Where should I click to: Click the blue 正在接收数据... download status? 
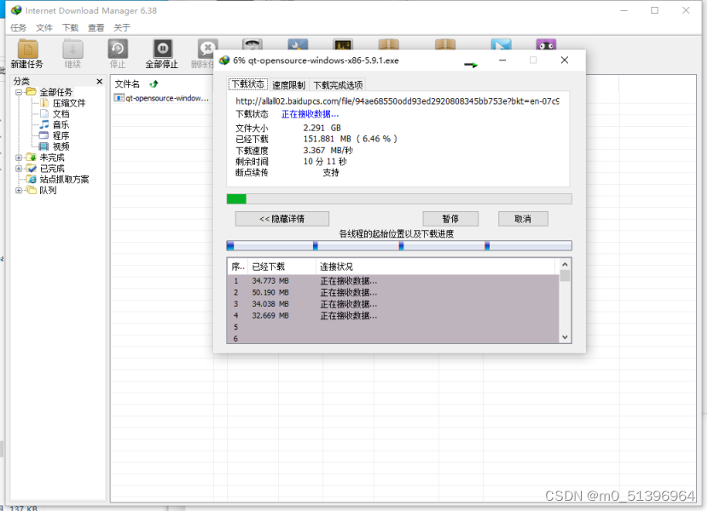pos(310,114)
